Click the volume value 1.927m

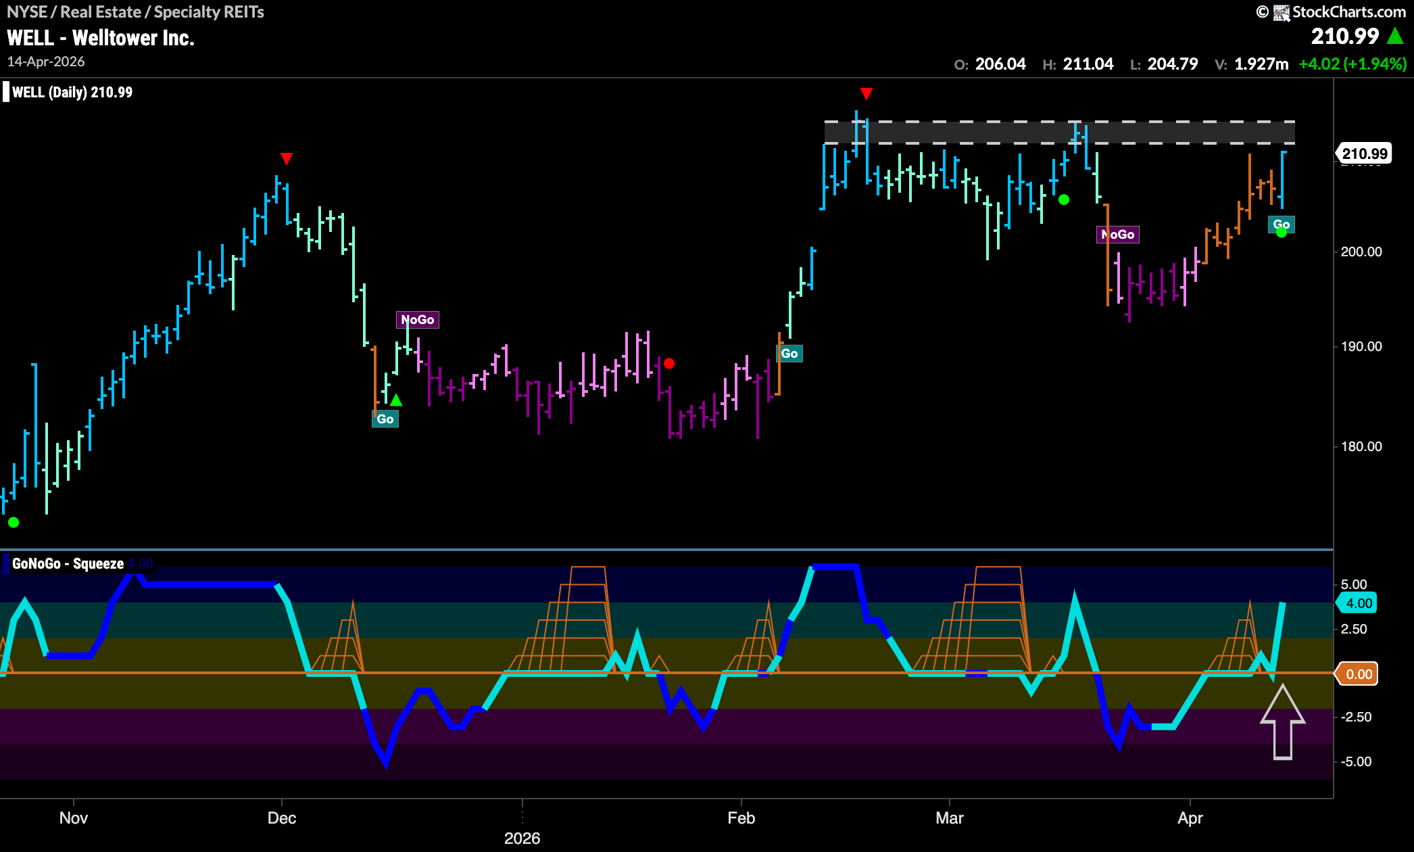click(x=1261, y=64)
